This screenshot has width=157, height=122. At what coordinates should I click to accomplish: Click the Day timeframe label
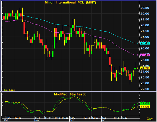pos(150,119)
